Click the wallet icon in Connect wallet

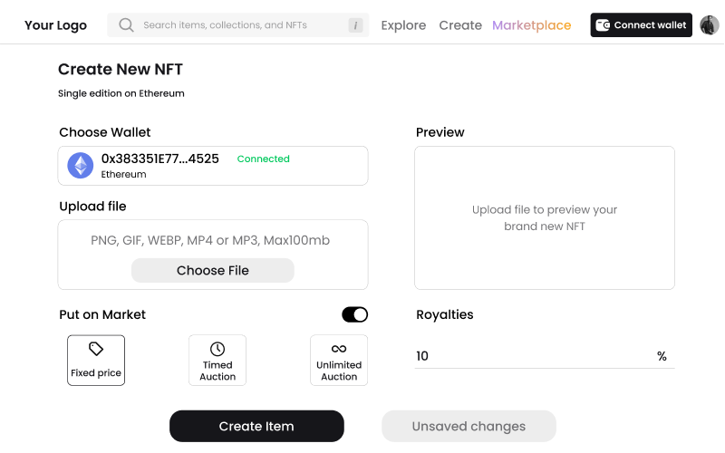(x=603, y=25)
